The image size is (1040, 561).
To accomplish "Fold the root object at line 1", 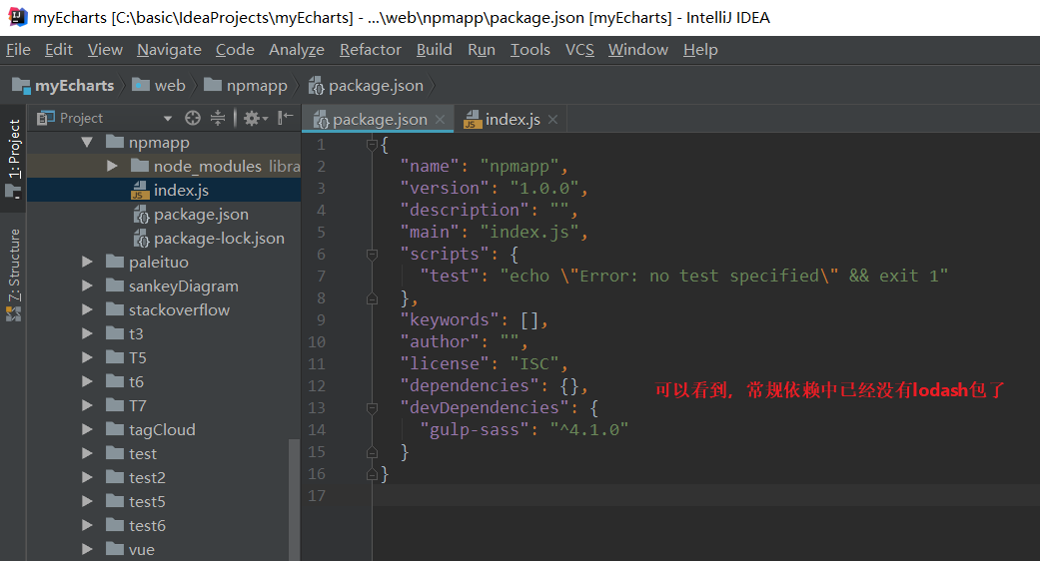I will pos(372,145).
